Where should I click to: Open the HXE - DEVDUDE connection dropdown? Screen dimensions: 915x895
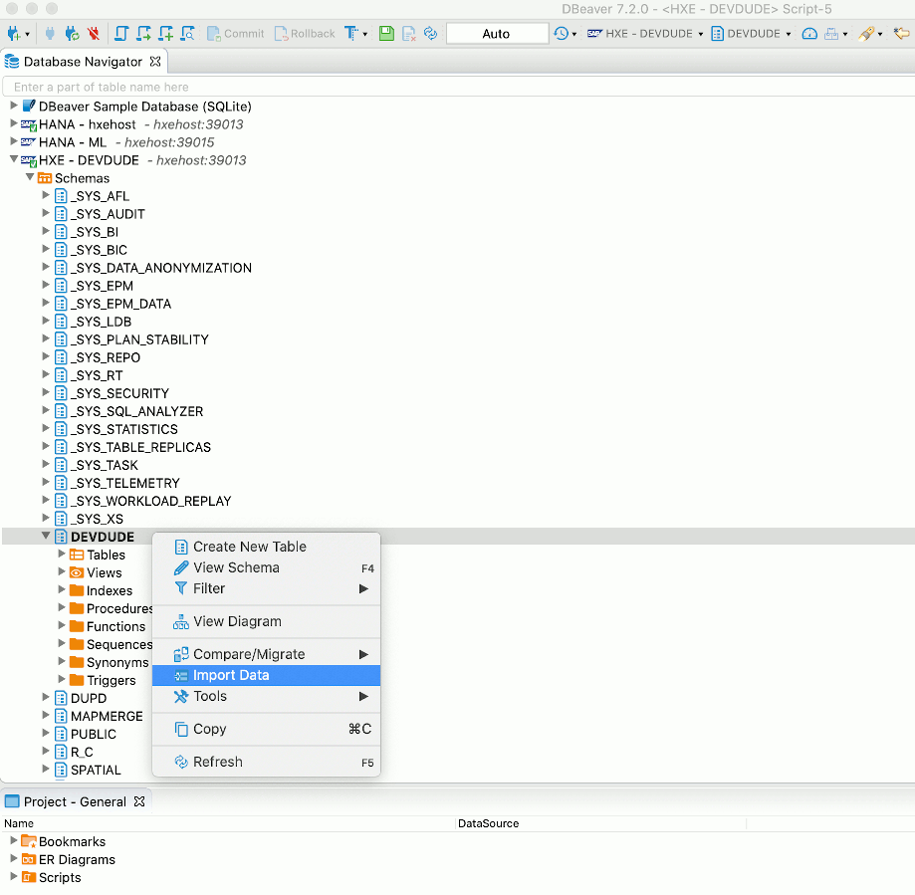coord(701,33)
